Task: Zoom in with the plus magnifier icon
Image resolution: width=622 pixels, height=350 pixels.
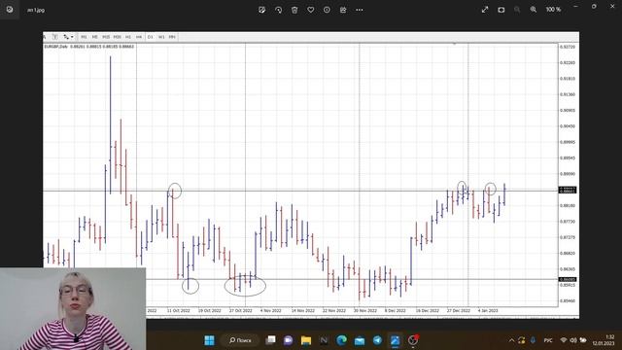Action: [534, 10]
